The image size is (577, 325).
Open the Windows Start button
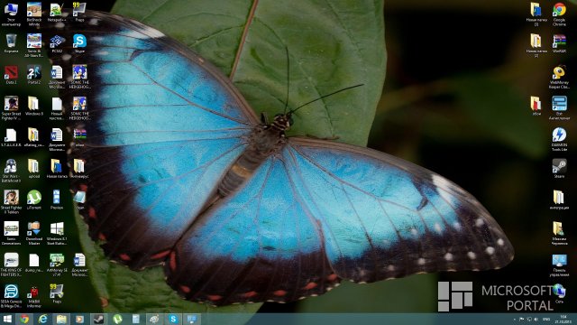7,319
